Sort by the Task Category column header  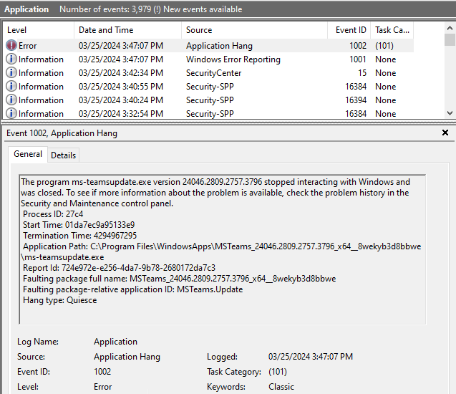click(392, 30)
